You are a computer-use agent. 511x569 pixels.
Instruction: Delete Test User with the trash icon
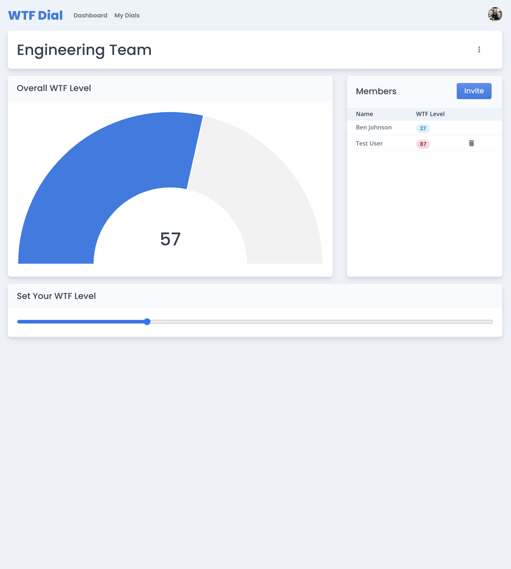tap(471, 143)
